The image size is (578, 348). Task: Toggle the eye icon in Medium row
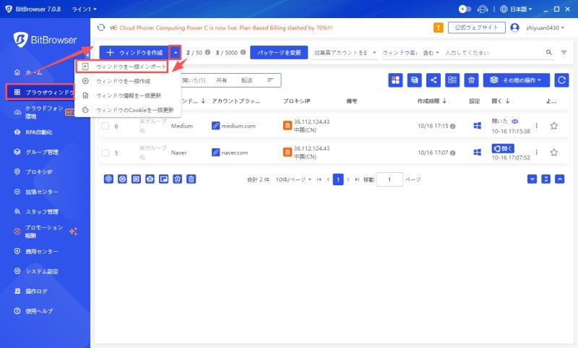point(515,122)
